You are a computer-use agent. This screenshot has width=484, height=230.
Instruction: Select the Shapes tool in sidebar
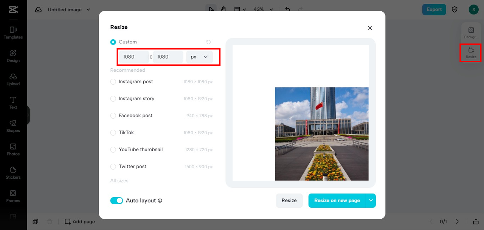13,126
